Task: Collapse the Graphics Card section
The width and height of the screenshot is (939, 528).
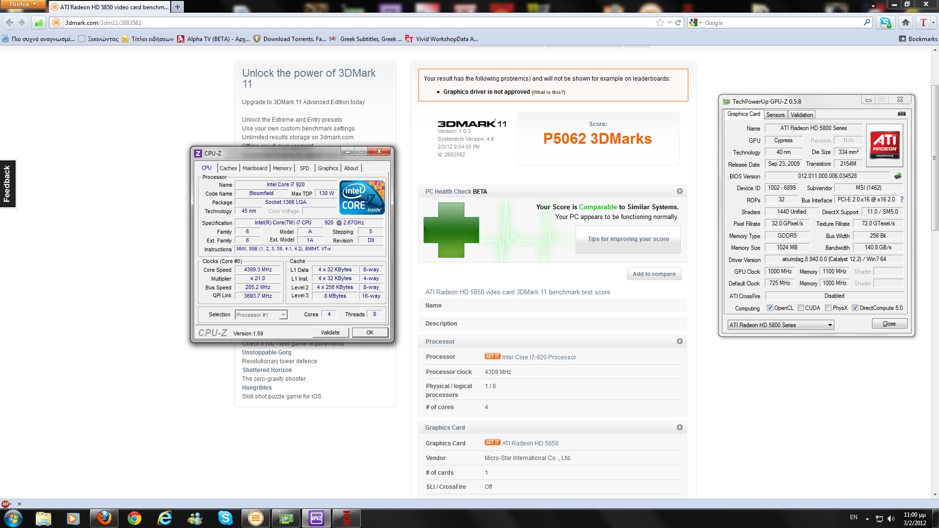Action: [679, 427]
